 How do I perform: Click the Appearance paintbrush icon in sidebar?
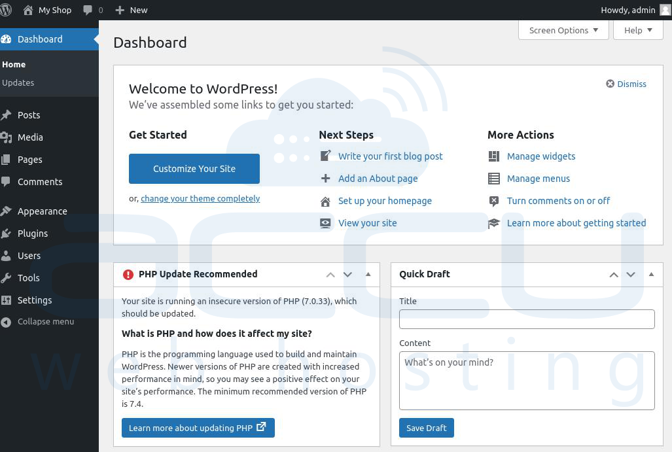tap(6, 211)
